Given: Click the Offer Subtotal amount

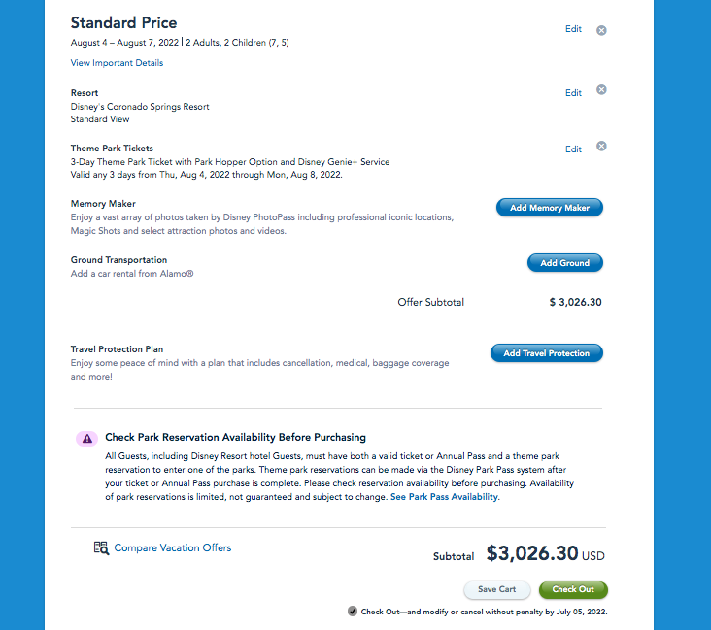Looking at the screenshot, I should pos(575,302).
